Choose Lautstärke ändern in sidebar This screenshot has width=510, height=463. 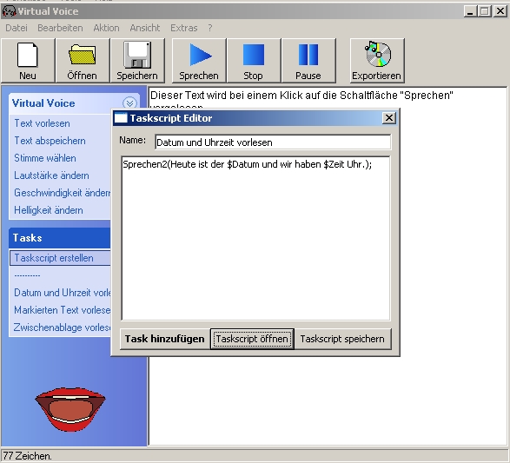point(51,175)
